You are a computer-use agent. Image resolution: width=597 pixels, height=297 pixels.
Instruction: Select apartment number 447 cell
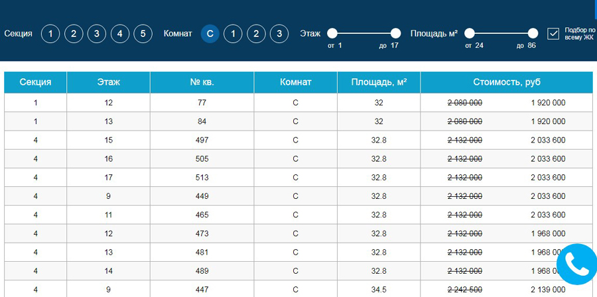click(202, 290)
